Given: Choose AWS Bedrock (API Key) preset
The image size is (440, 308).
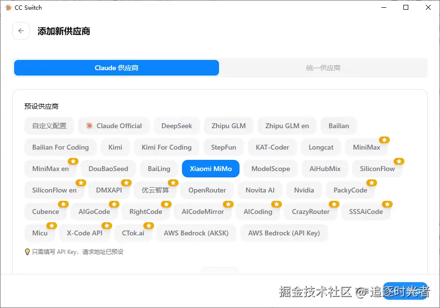Looking at the screenshot, I should (284, 233).
